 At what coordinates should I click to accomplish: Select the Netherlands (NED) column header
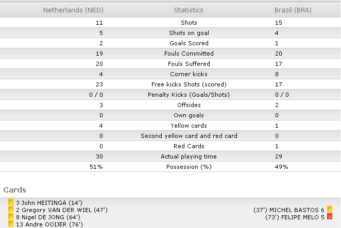click(x=73, y=10)
